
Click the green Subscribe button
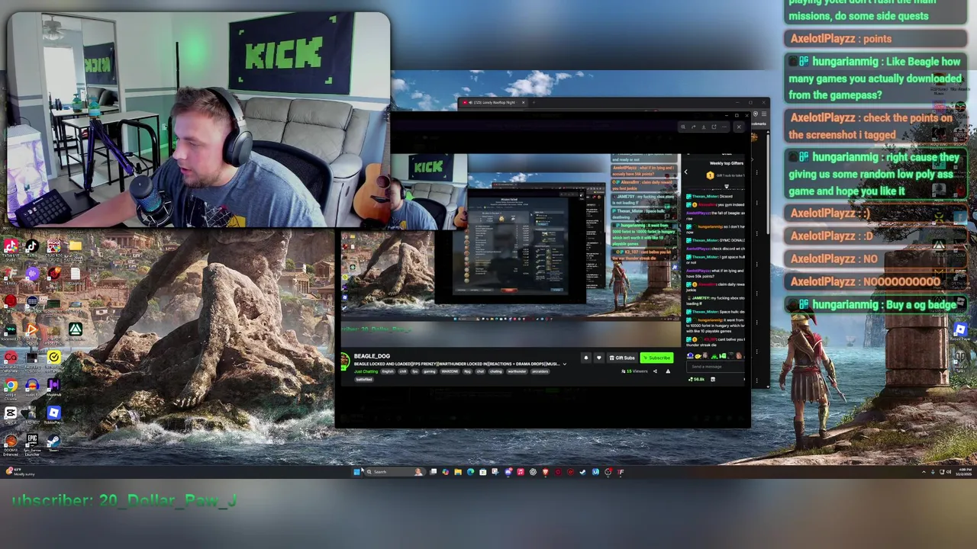(656, 358)
